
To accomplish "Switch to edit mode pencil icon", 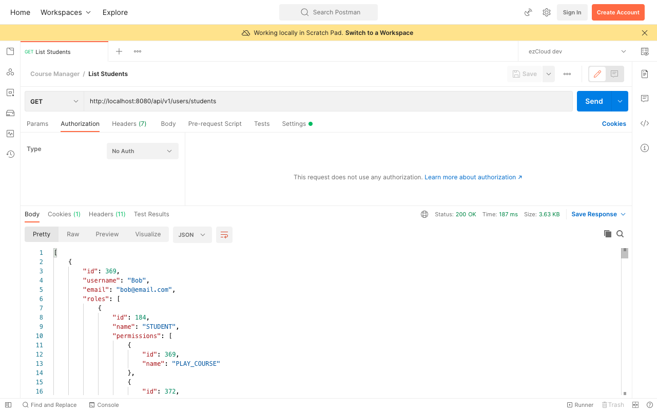I will point(597,74).
